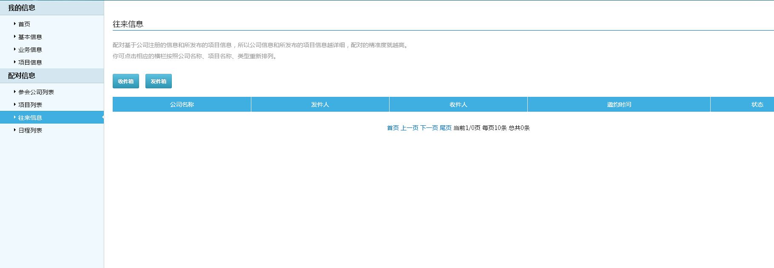
Task: Click 项目列表 under 配对信息
Action: point(30,105)
